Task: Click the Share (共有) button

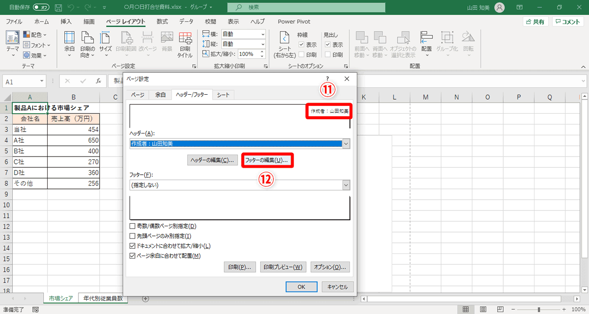Action: [535, 22]
